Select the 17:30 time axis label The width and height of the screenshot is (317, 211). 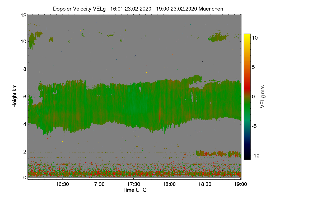(133, 184)
